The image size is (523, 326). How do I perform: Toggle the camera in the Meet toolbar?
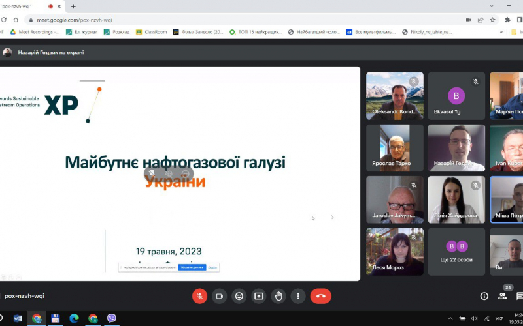point(219,296)
